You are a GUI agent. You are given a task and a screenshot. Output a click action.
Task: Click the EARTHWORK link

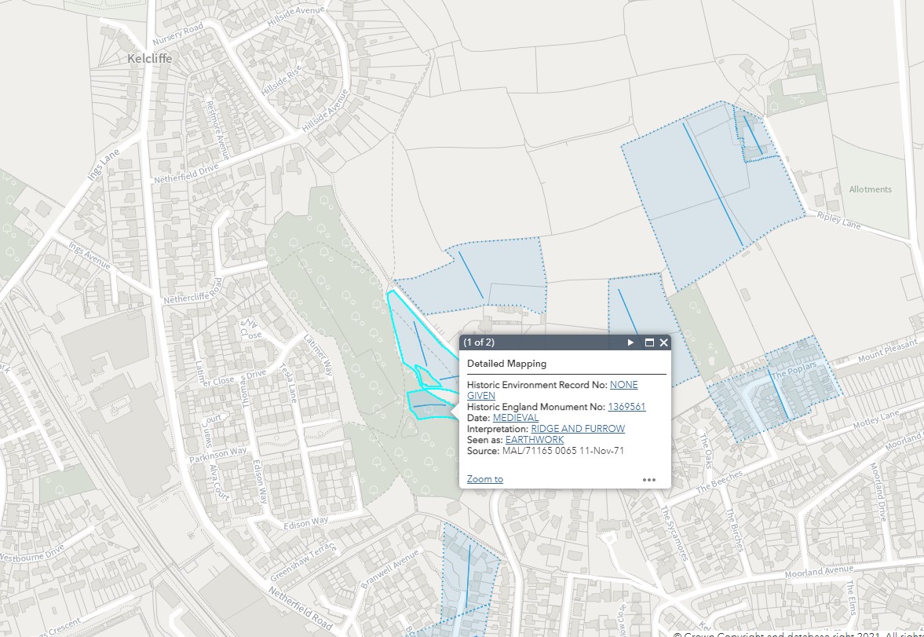point(535,440)
